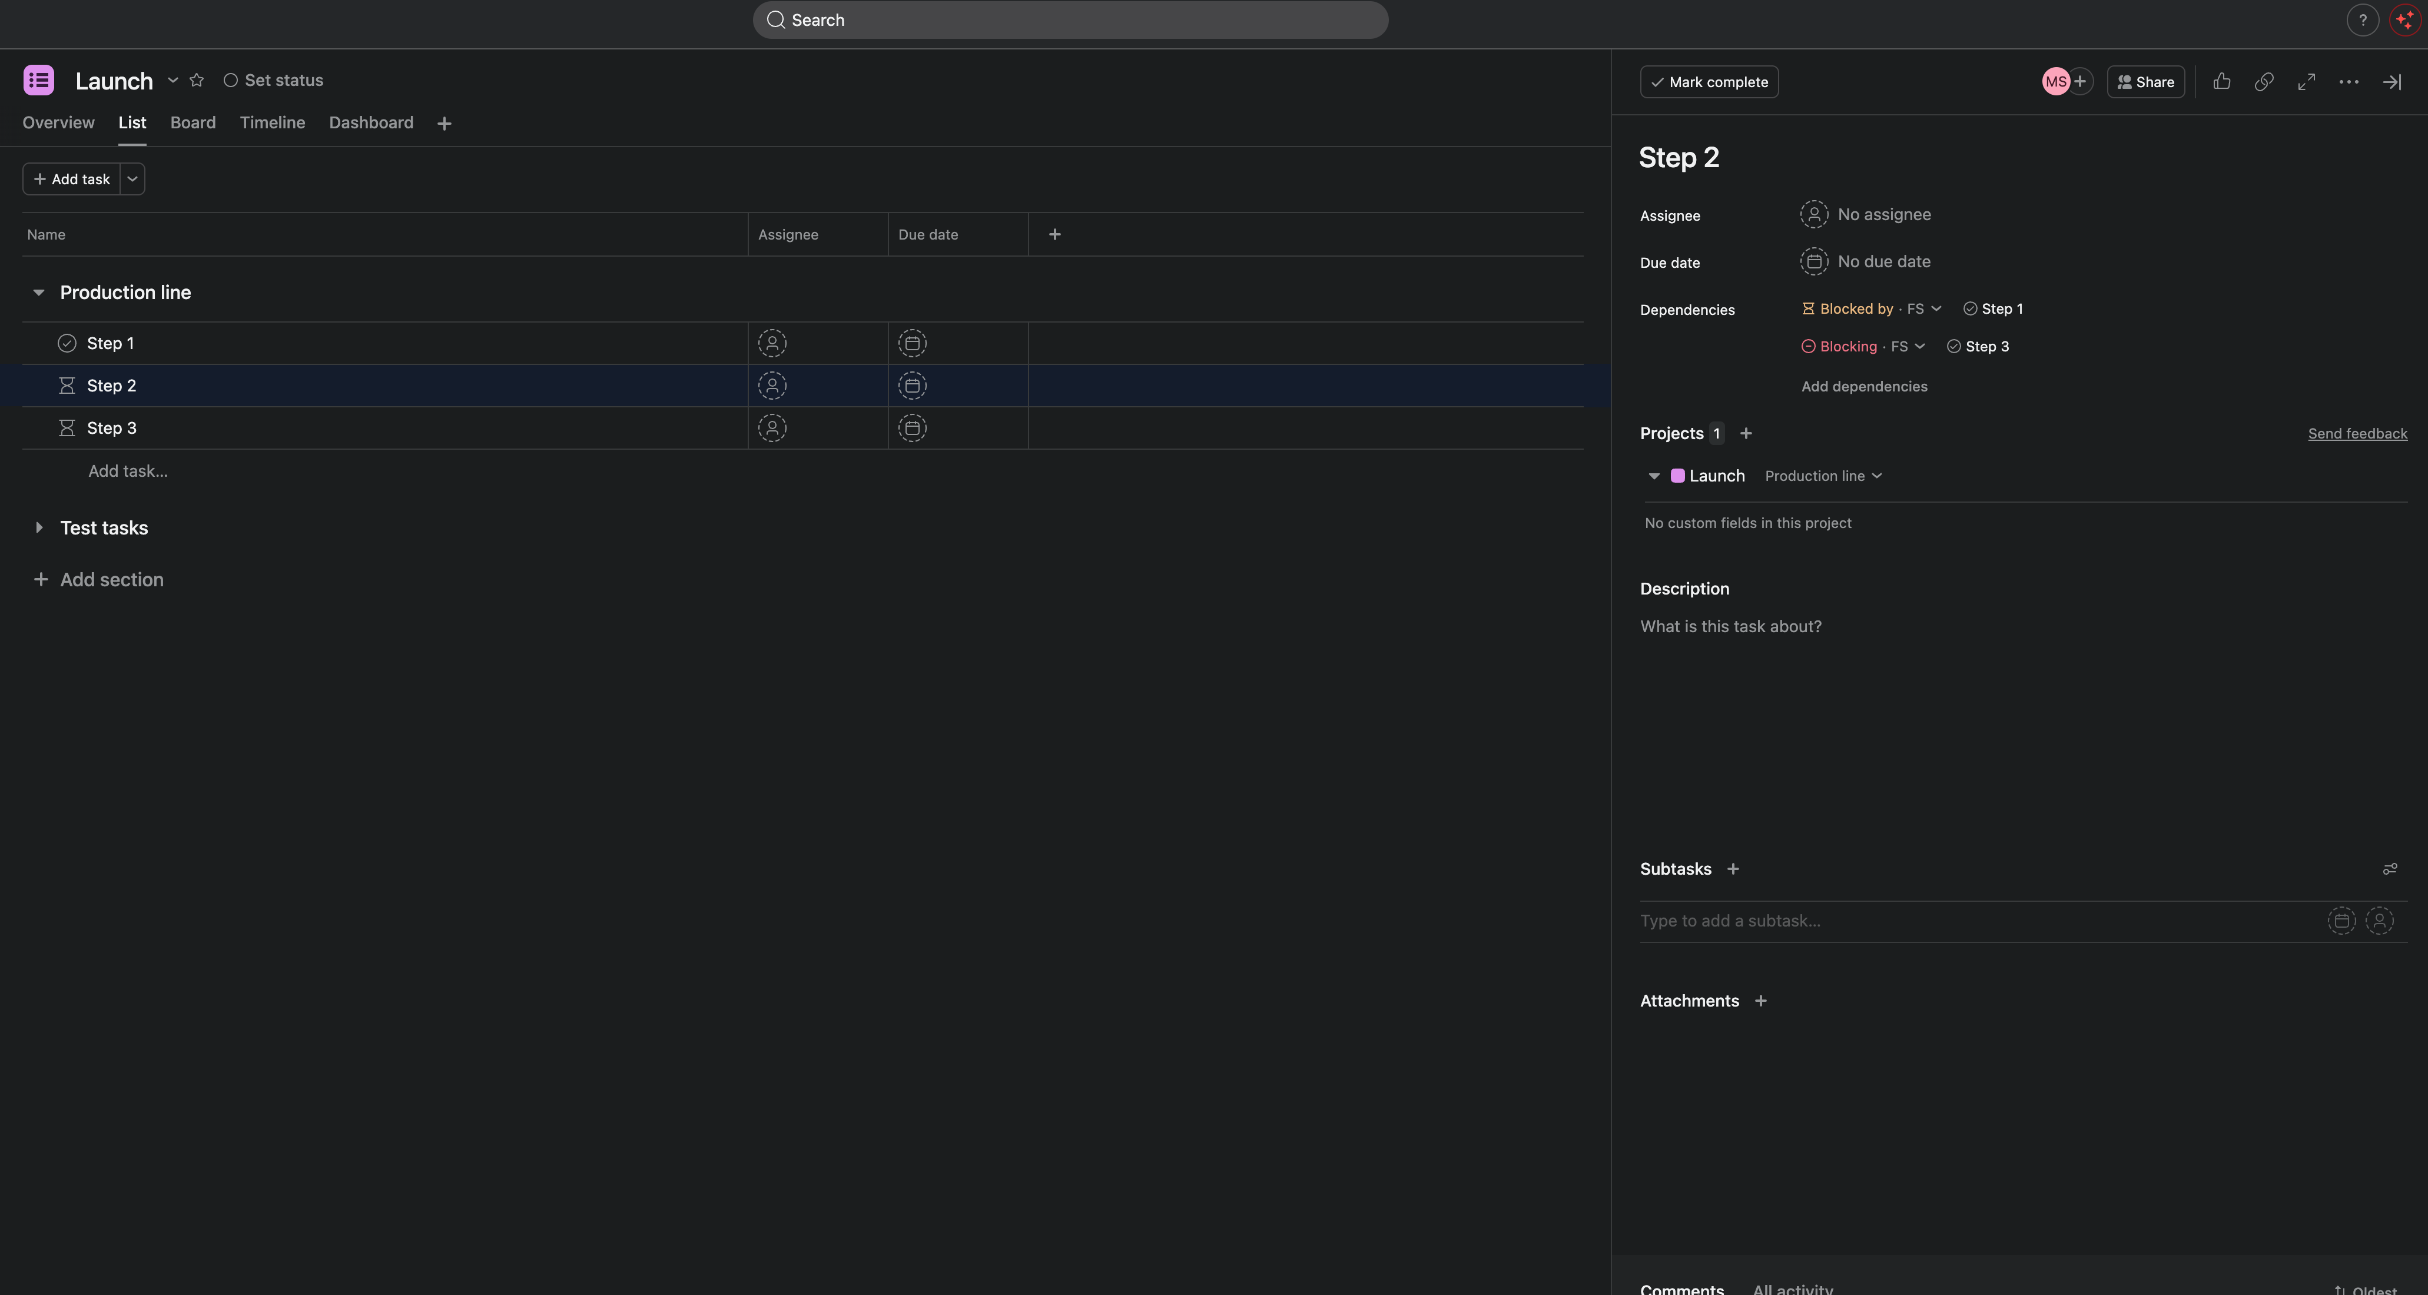
Task: Switch to Overview tab
Action: (x=58, y=122)
